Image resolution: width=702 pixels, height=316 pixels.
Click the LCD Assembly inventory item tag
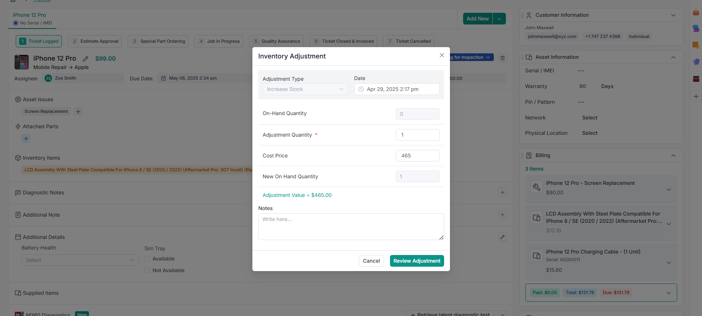137,170
